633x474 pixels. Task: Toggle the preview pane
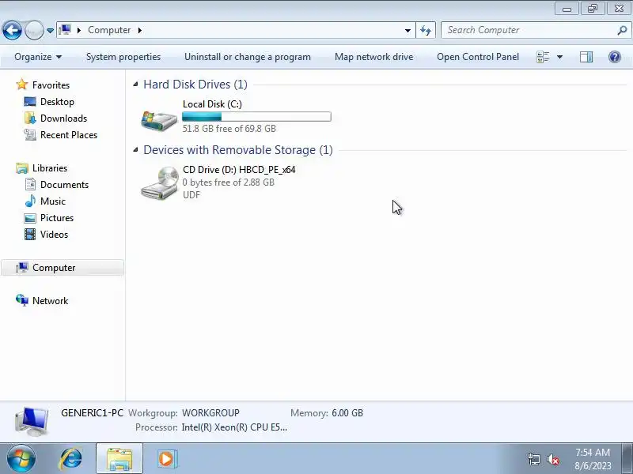pos(586,57)
